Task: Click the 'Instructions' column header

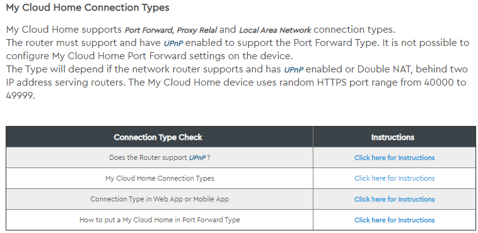Action: (x=393, y=137)
